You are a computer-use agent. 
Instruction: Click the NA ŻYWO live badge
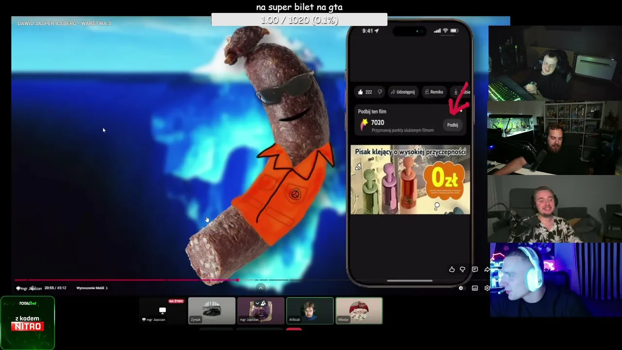pyautogui.click(x=176, y=301)
